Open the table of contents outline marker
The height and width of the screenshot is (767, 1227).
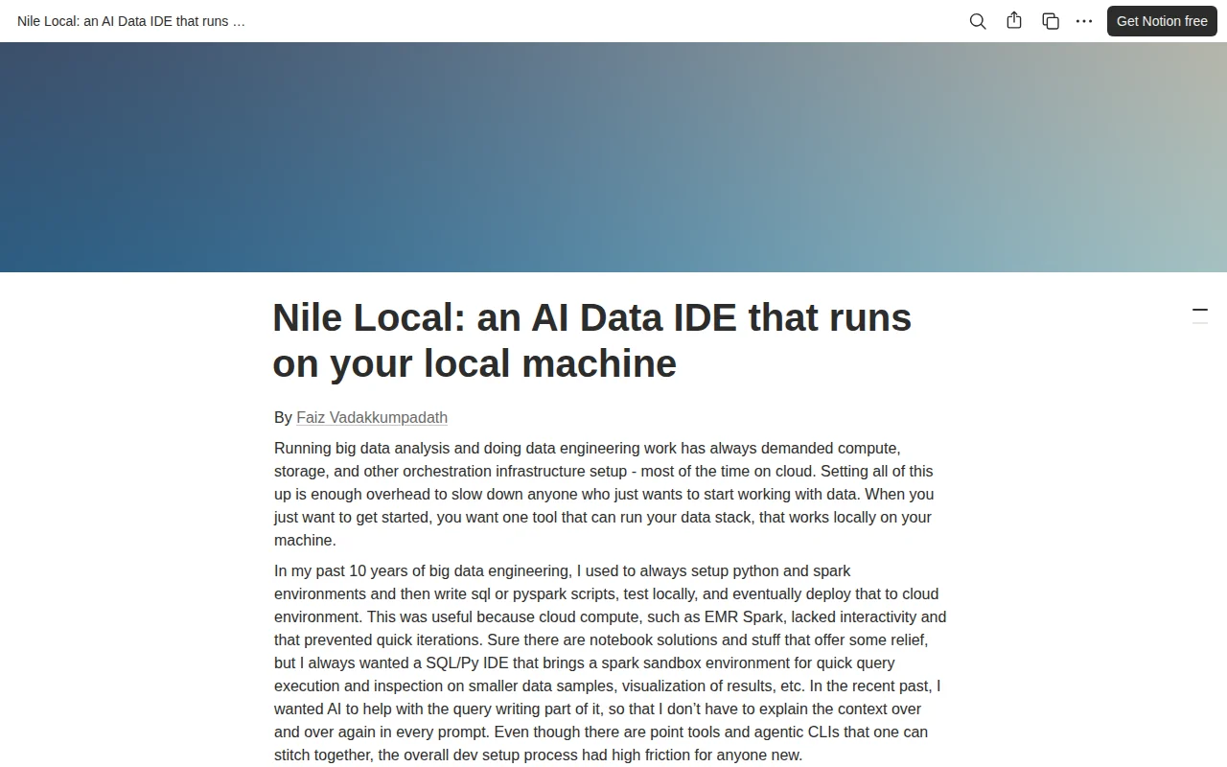[x=1200, y=316]
